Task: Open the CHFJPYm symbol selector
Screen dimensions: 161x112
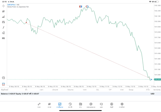Action: [12, 5]
